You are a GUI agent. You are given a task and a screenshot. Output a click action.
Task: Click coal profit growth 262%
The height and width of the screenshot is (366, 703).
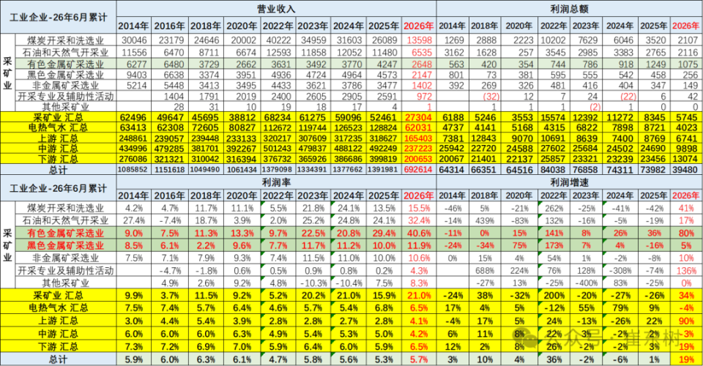(x=554, y=208)
